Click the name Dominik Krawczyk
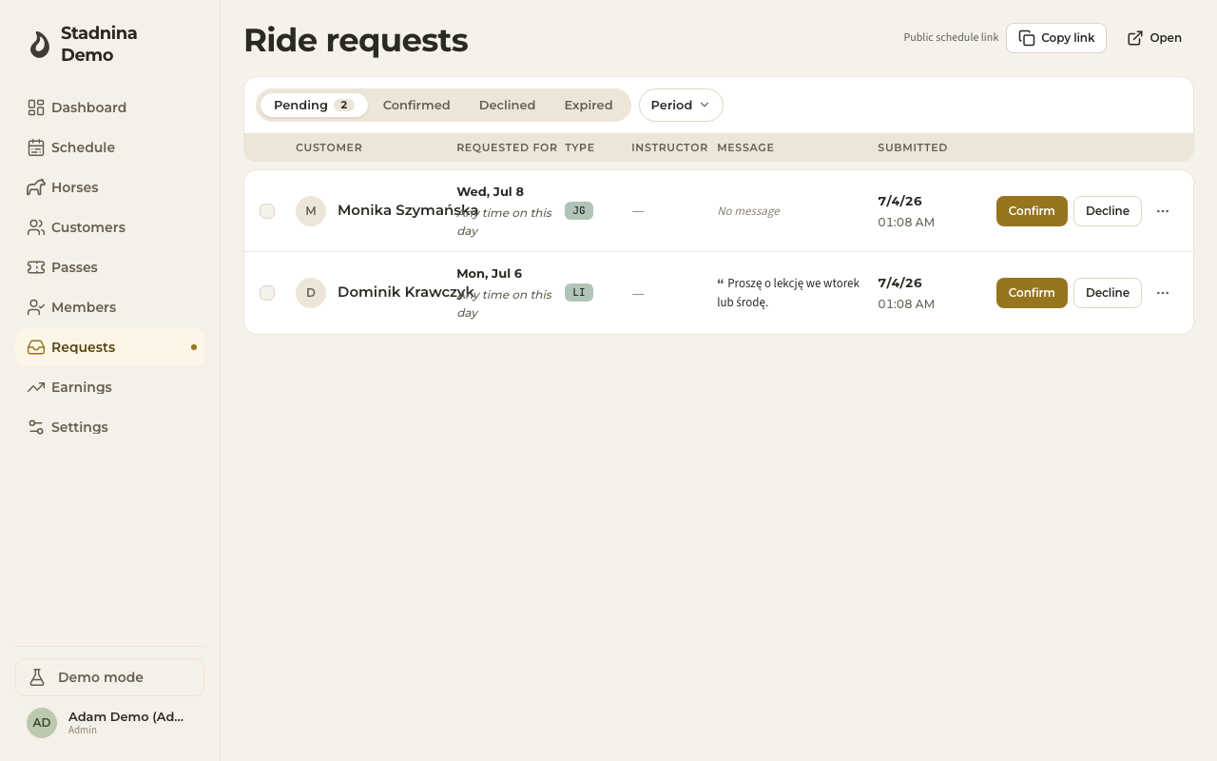 click(x=406, y=292)
